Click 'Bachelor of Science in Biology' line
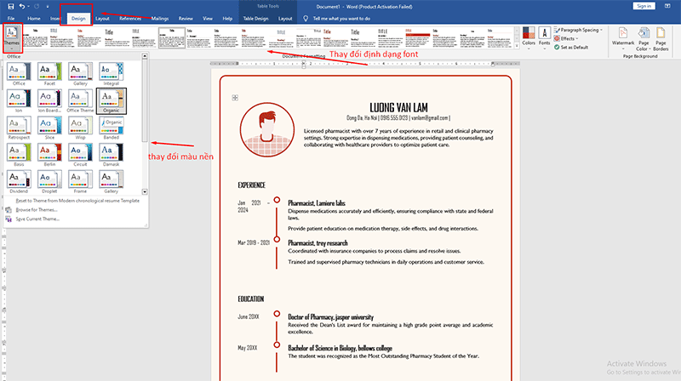 click(340, 348)
